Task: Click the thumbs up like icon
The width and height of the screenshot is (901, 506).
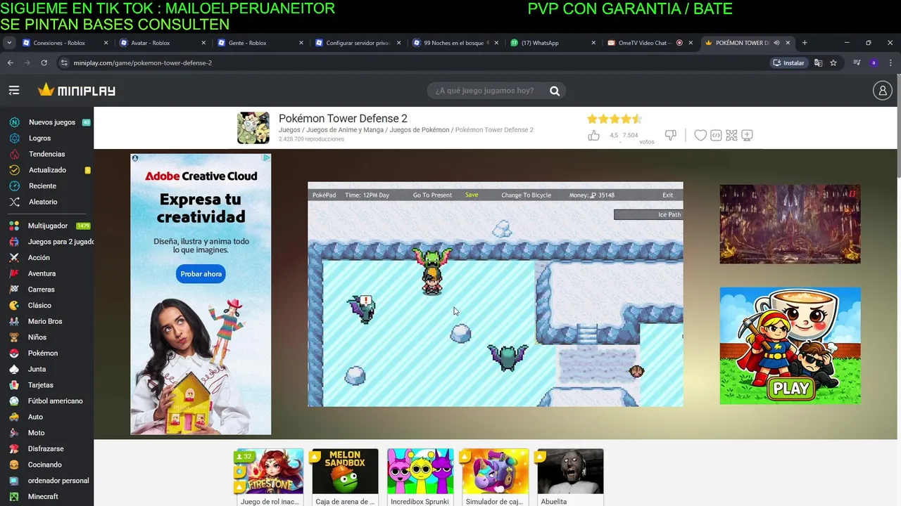Action: (x=594, y=135)
